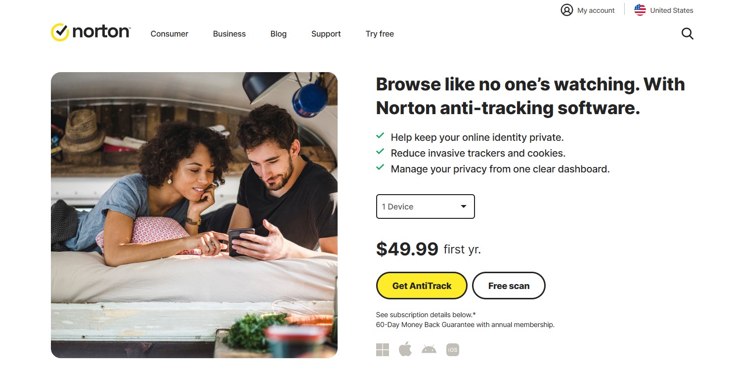Screen dimensions: 735x371
Task: Open the 1 Device dropdown
Action: (x=425, y=206)
